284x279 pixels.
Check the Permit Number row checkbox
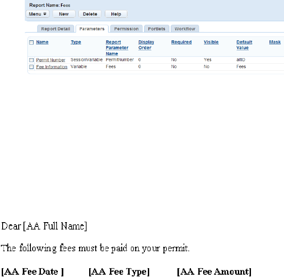(31, 60)
